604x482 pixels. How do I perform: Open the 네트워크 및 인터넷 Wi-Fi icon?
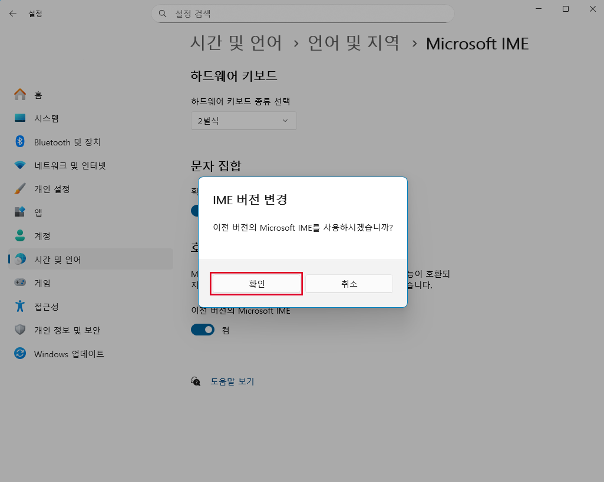point(20,165)
